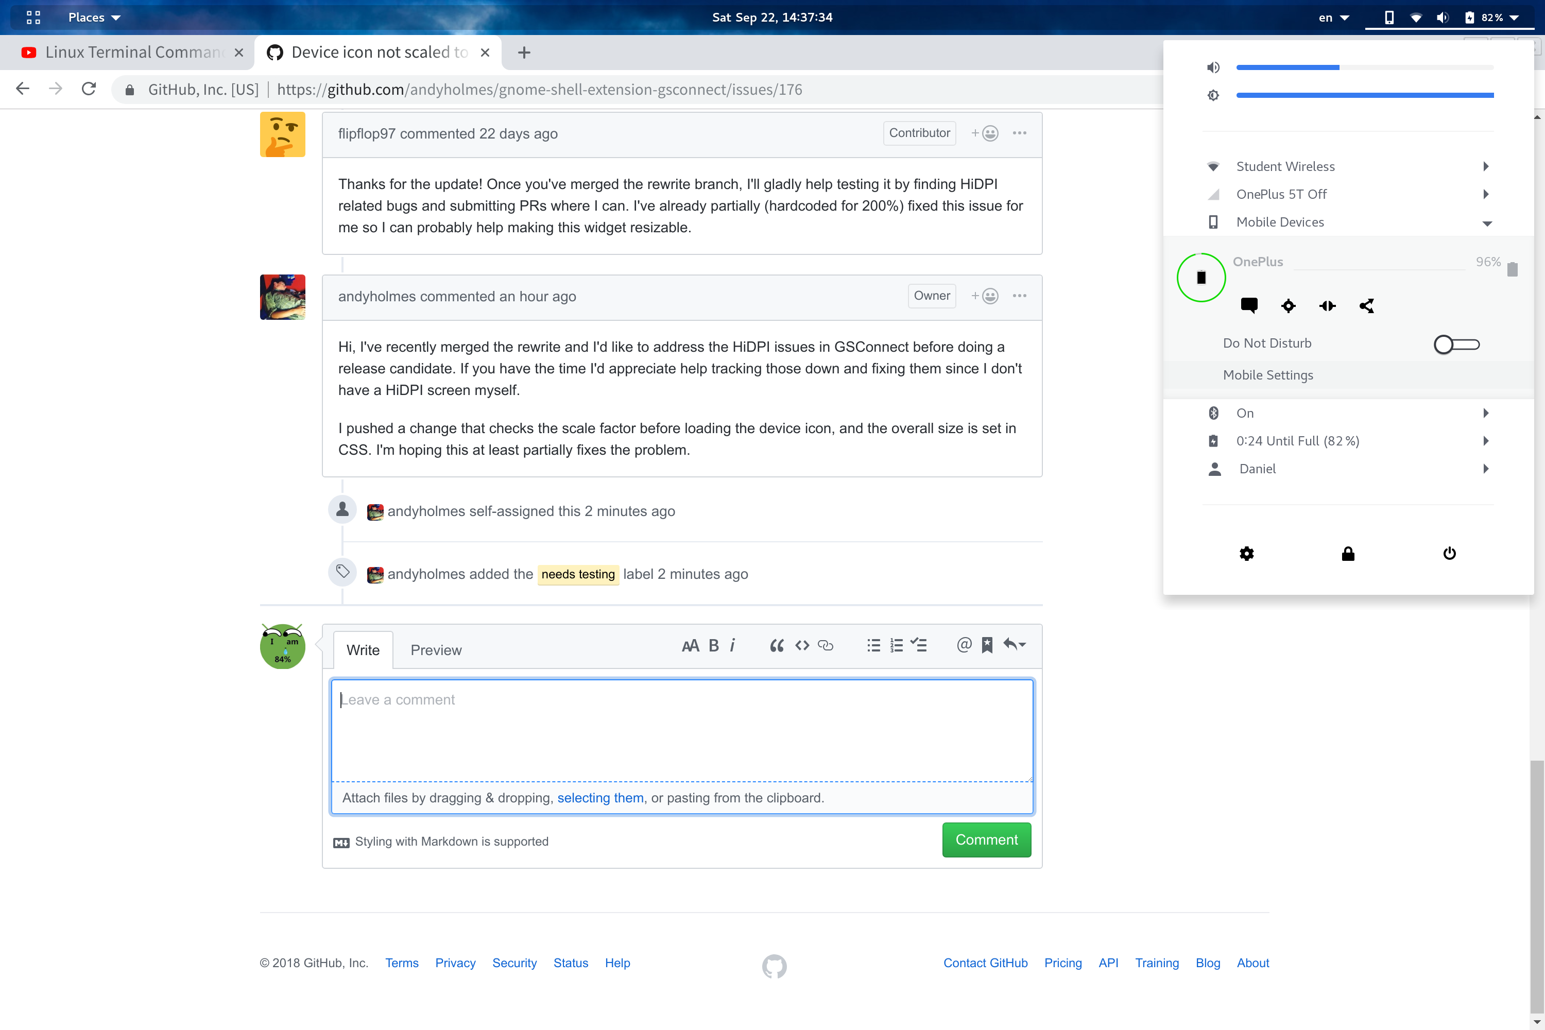This screenshot has width=1545, height=1030.
Task: Reload the current page
Action: click(x=89, y=89)
